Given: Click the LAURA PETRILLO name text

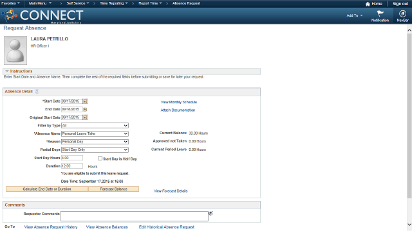Looking at the screenshot, I should 50,39.
